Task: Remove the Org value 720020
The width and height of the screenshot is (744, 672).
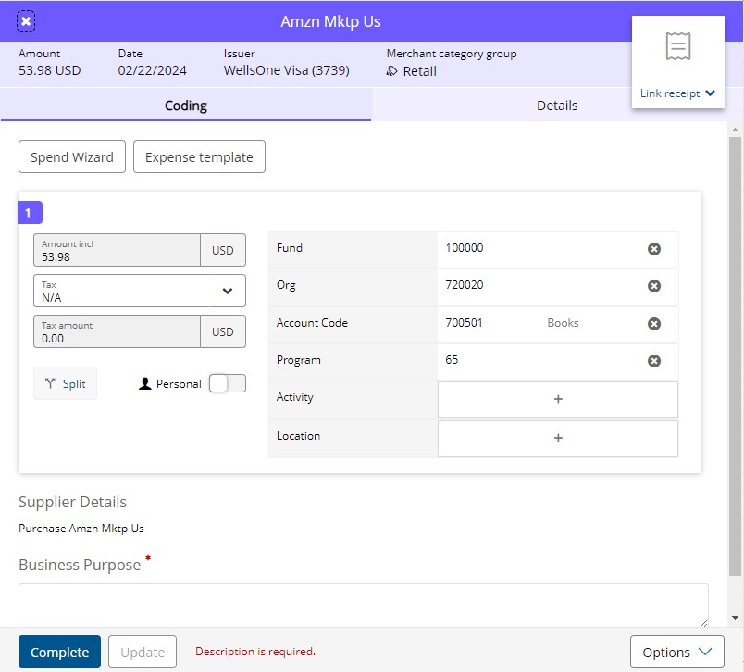Action: (x=653, y=286)
